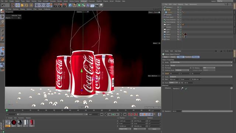Open the Form dropdown (Cubic)

point(173,83)
